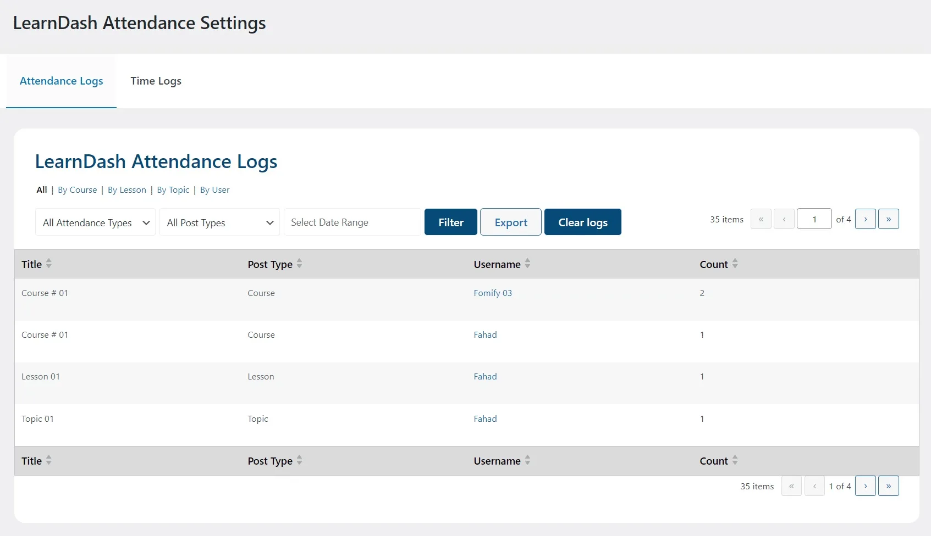
Task: Expand the All Post Types dropdown
Action: click(x=219, y=222)
